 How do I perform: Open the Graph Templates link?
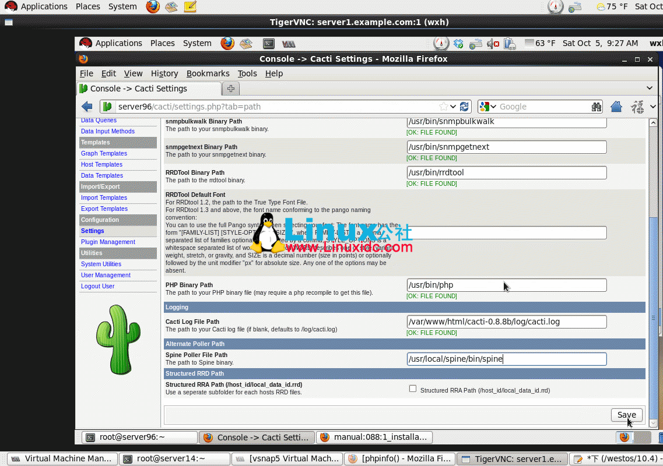click(x=104, y=153)
